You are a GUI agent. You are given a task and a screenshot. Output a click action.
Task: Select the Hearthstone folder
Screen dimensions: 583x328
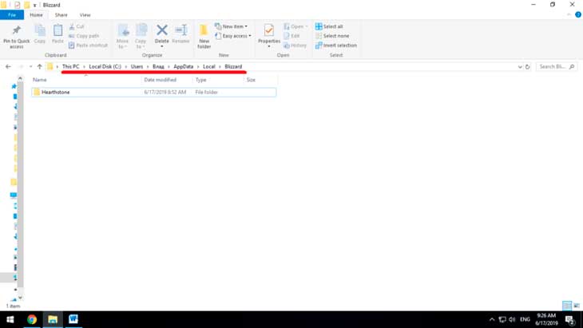(56, 93)
